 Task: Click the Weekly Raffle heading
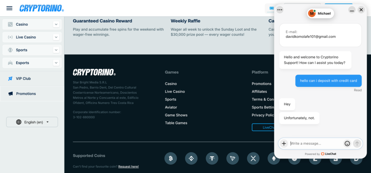[185, 21]
